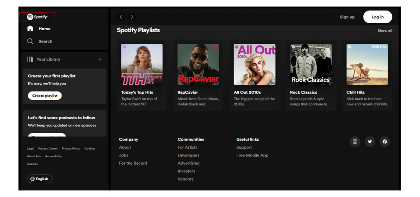The height and width of the screenshot is (197, 420).
Task: Click 'Rock legends & epic' description
Action: [x=310, y=101]
